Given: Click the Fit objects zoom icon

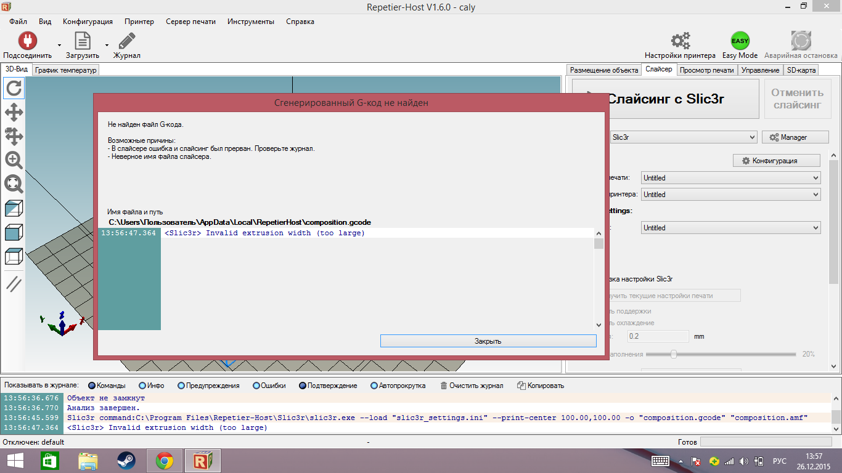Looking at the screenshot, I should (14, 184).
